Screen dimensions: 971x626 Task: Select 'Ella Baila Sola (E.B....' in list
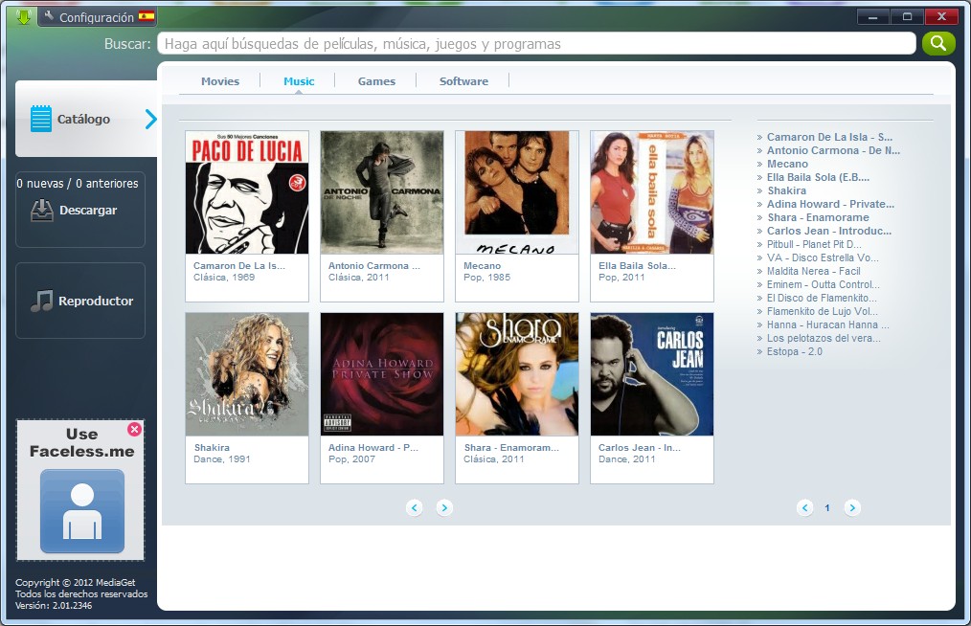pos(818,177)
